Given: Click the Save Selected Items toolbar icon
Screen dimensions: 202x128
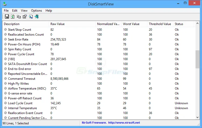Looking at the screenshot, I should click(7, 17).
